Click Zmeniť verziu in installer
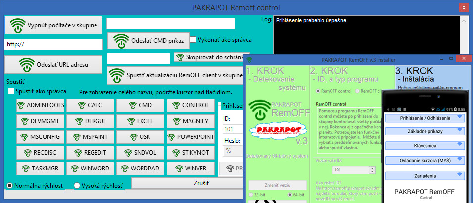The image size is (473, 203). 278,185
